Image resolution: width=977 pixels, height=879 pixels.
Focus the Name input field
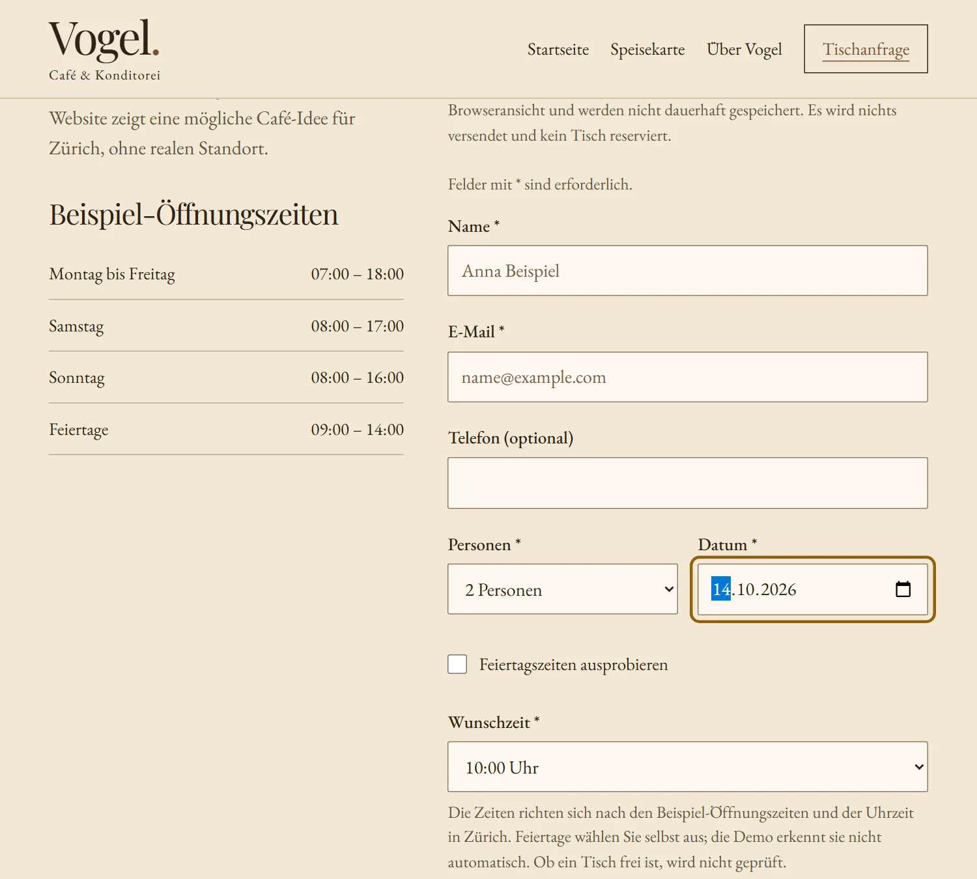point(688,271)
